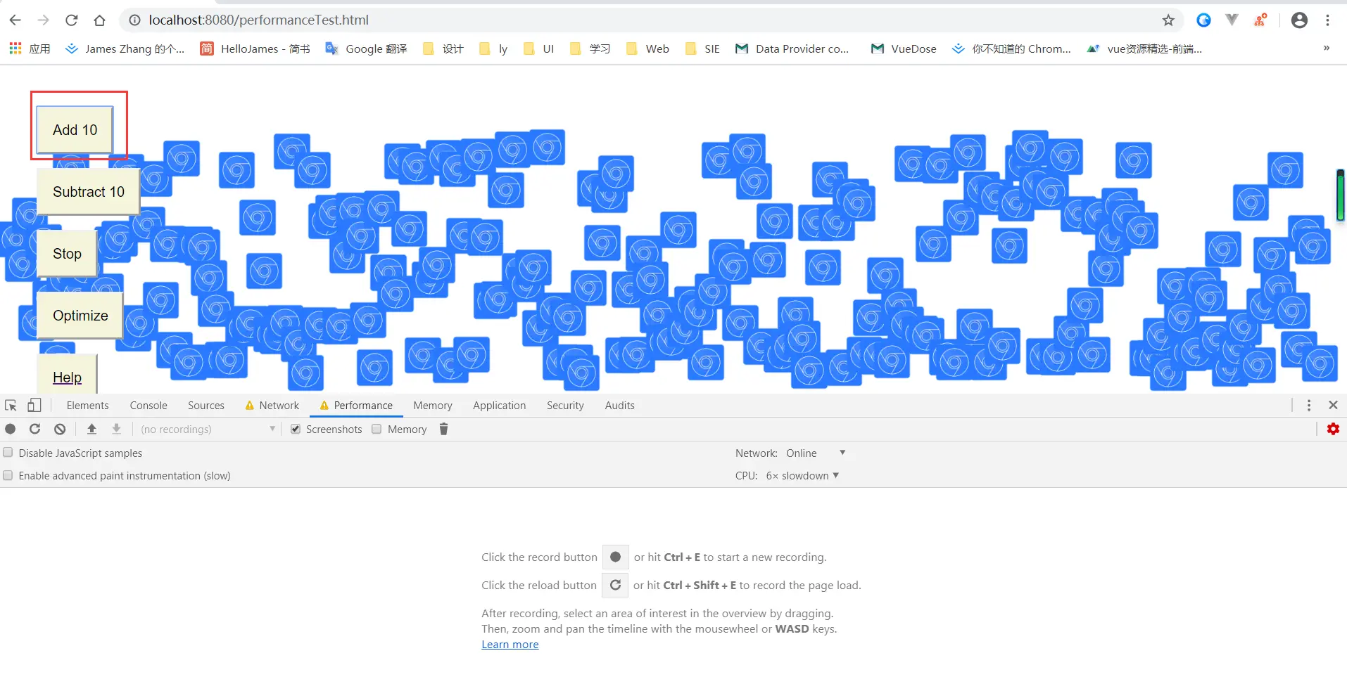Click the Stop button on the page
This screenshot has width=1347, height=691.
(67, 254)
